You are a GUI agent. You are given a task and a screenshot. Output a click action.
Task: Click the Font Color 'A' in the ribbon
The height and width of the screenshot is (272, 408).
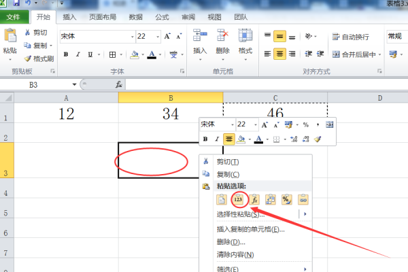click(x=152, y=54)
